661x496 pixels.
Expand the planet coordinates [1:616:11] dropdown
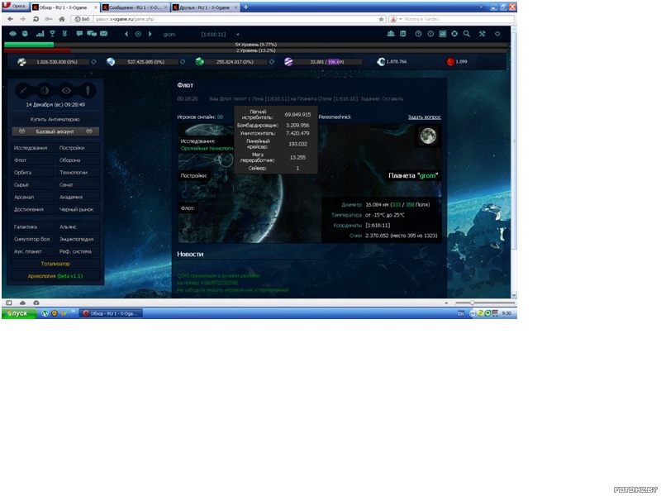(238, 35)
